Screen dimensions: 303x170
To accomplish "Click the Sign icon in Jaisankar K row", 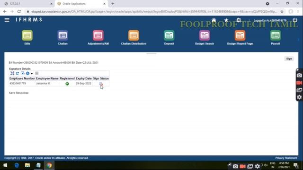I will tap(101, 84).
